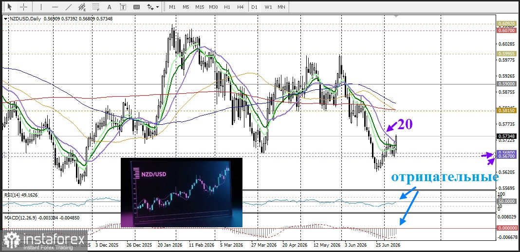Click the red 0.60700 price level label
Screen dimensions: 520x252
(x=506, y=30)
